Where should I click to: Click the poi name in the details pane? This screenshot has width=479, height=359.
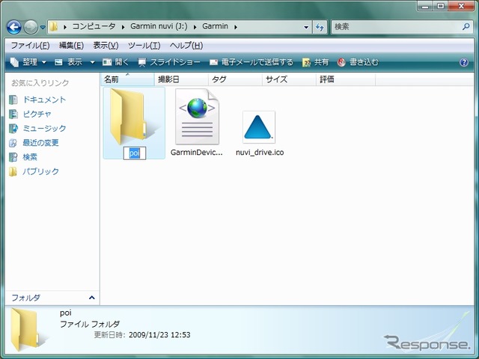tap(66, 313)
